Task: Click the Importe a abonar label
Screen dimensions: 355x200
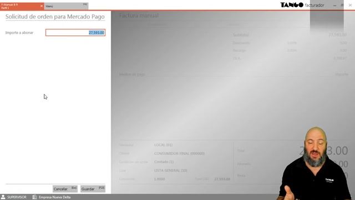Action: [x=19, y=33]
